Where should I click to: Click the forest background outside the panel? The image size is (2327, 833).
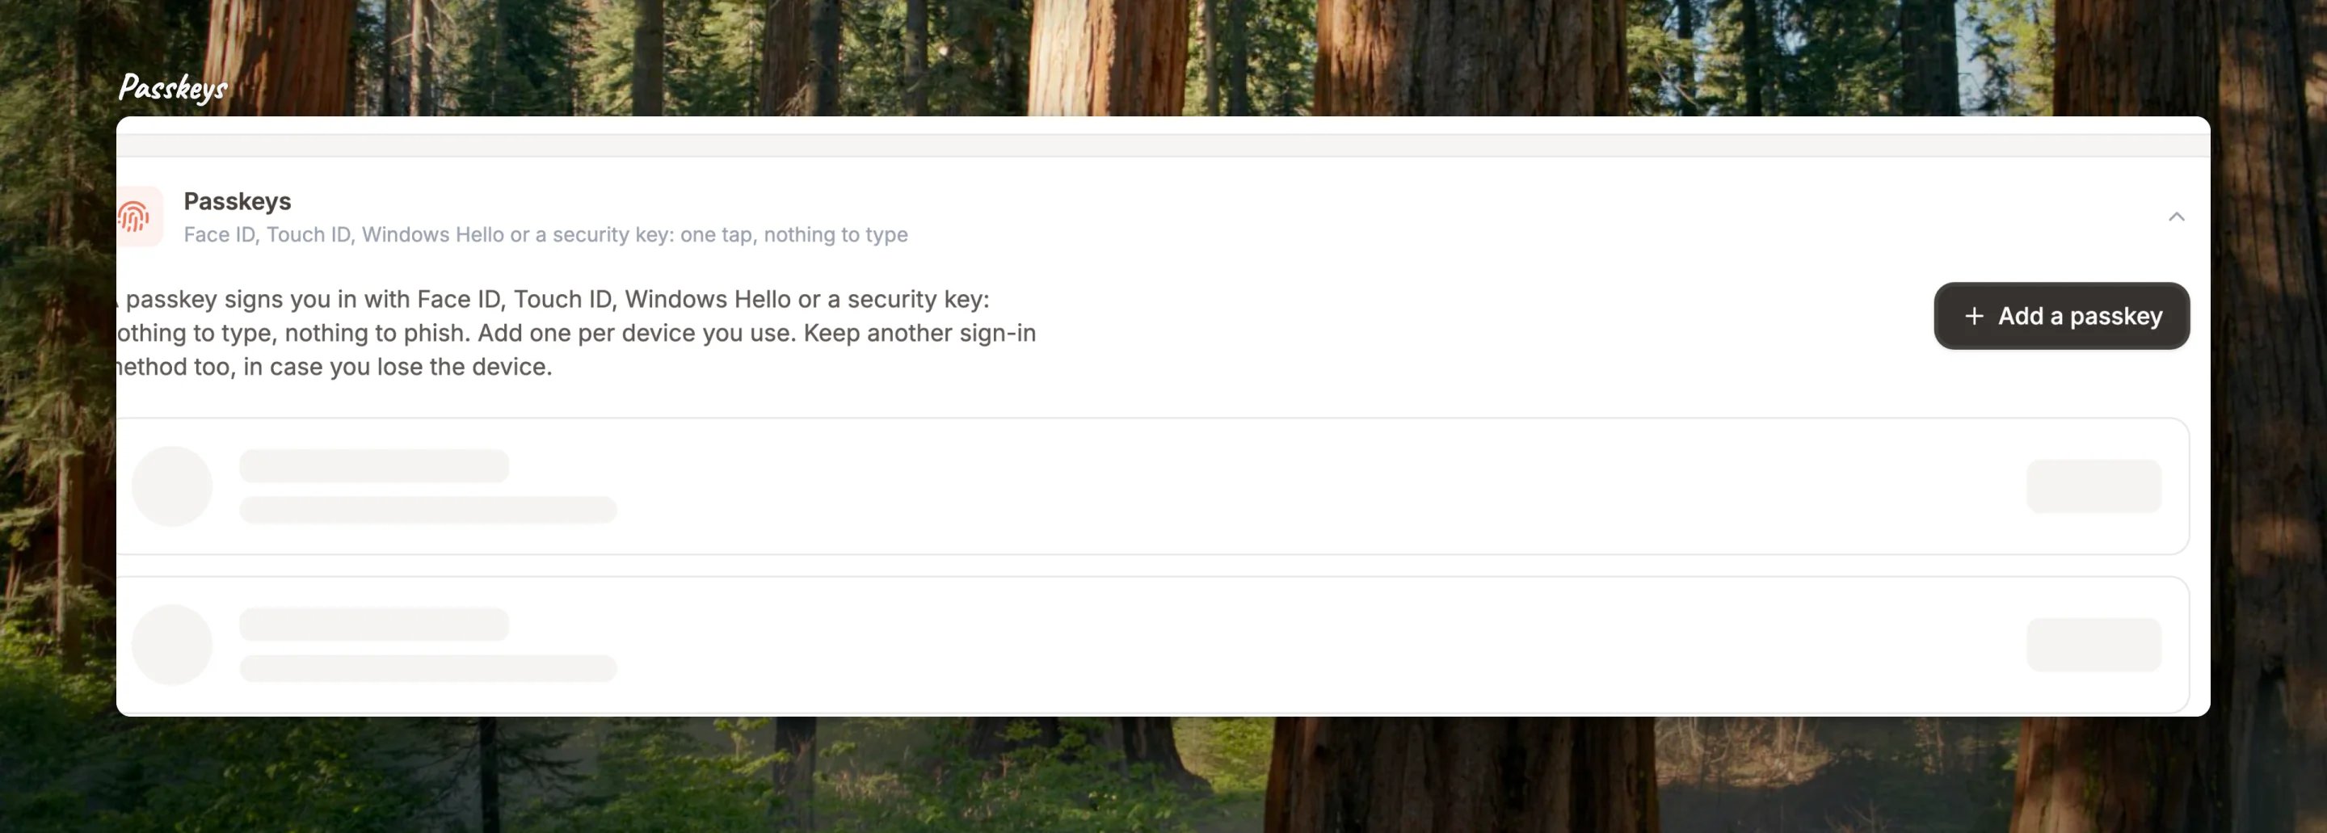[x=1163, y=777]
